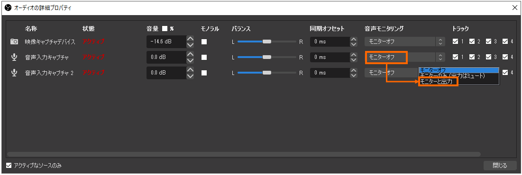522x175 pixels.
Task: Click the microphone icon for 音声入力キャプチャ
Action: click(x=14, y=57)
